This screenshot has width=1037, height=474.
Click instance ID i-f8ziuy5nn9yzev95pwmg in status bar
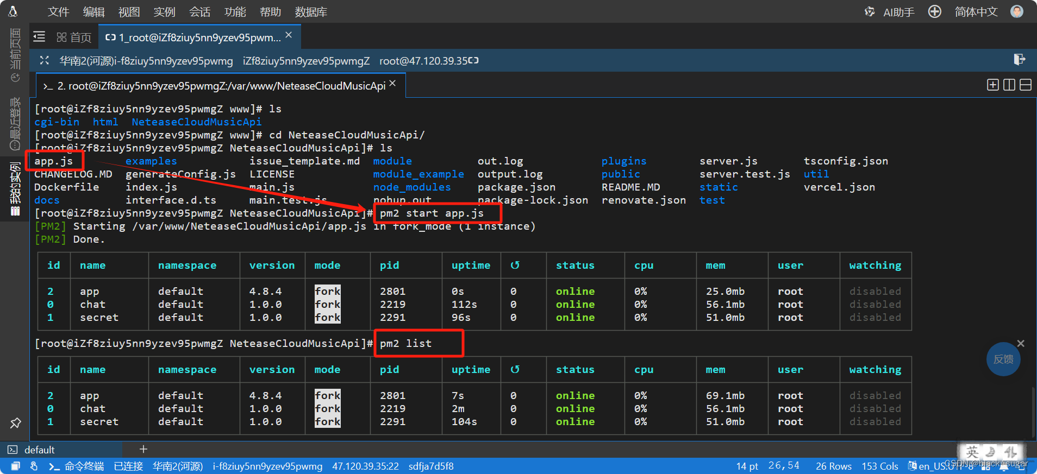click(x=267, y=466)
